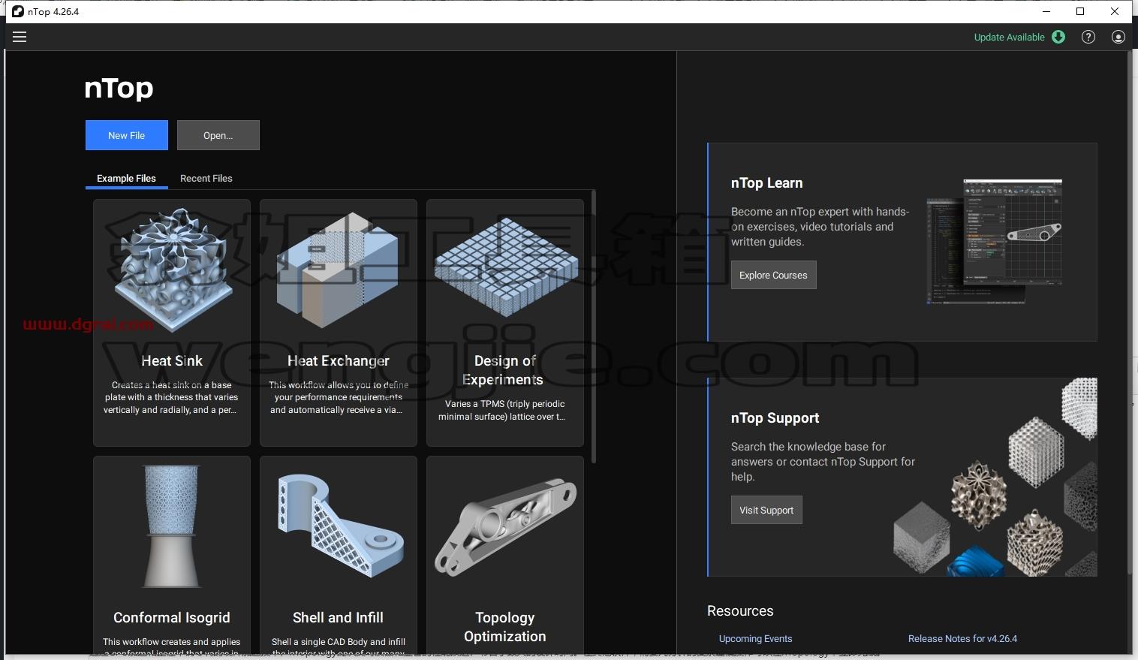Open the Design of Experiments example

(x=505, y=323)
